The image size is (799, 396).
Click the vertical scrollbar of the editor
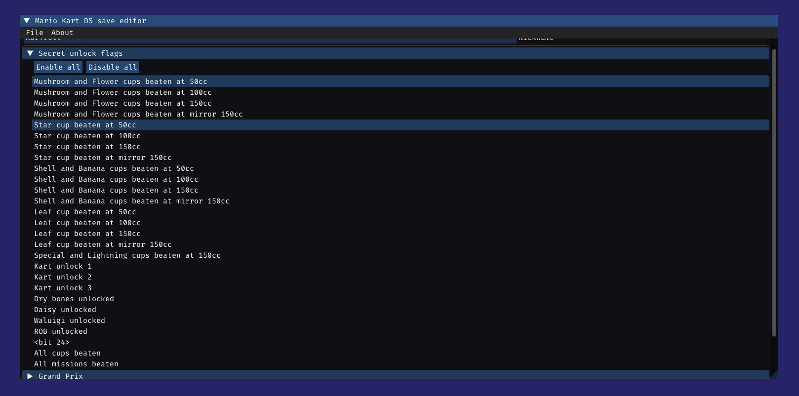click(774, 193)
